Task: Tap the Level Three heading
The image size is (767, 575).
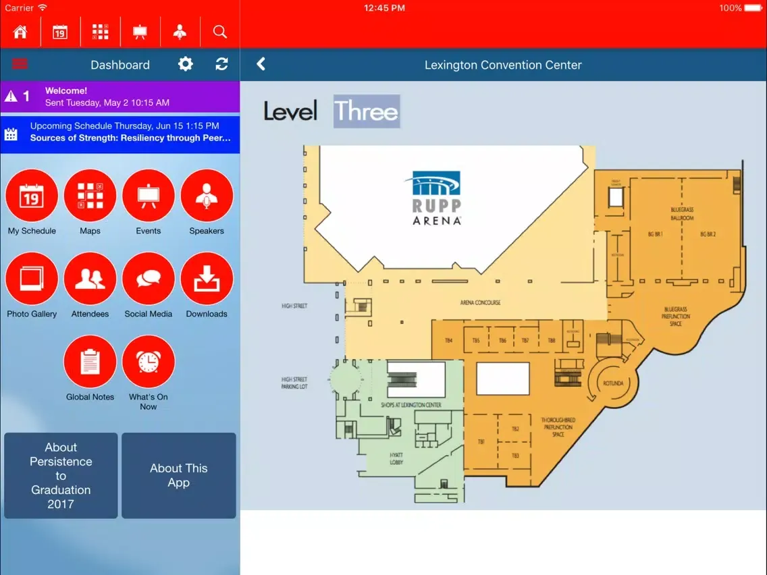Action: [x=331, y=111]
